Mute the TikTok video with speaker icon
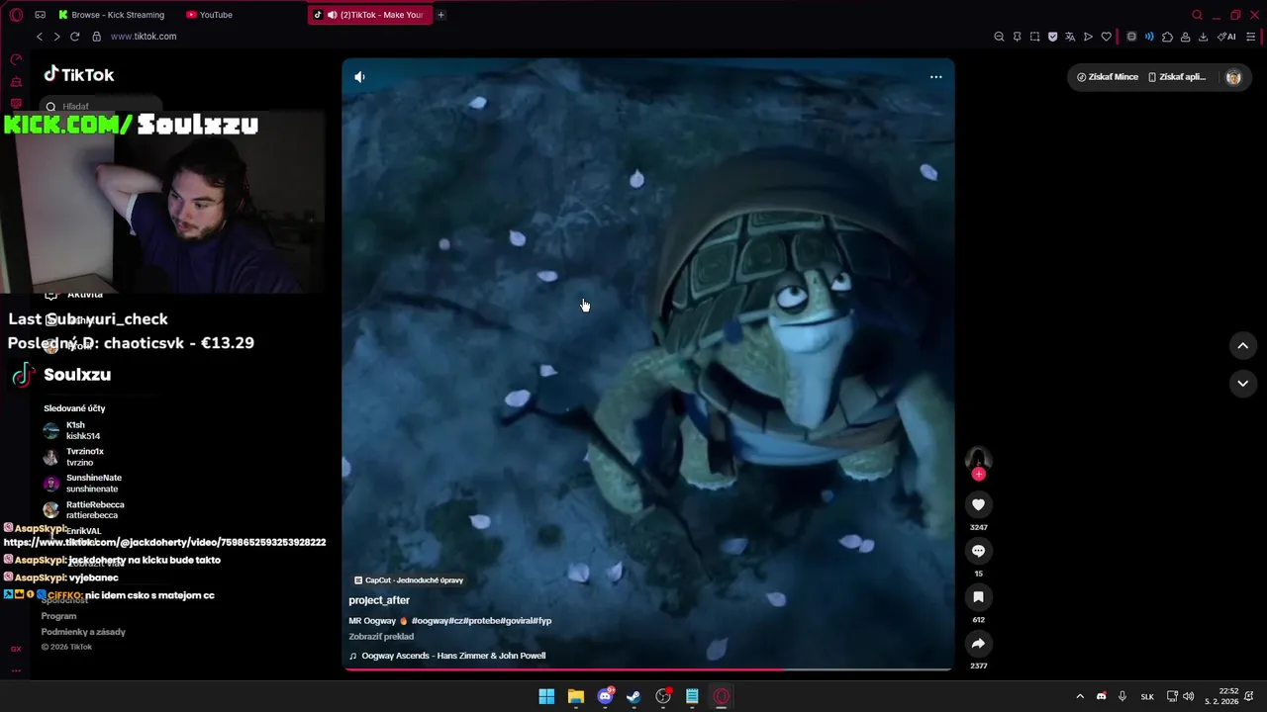Image resolution: width=1267 pixels, height=712 pixels. (x=359, y=77)
